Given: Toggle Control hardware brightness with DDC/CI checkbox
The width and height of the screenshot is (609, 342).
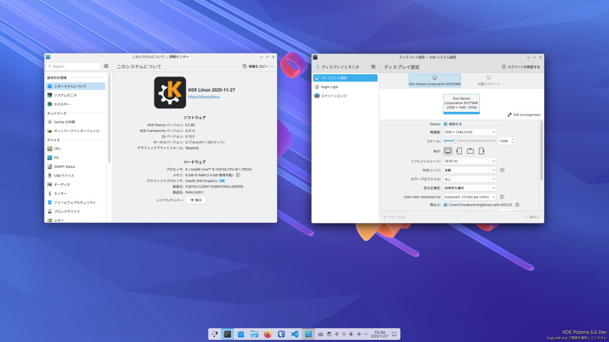Looking at the screenshot, I should [445, 205].
